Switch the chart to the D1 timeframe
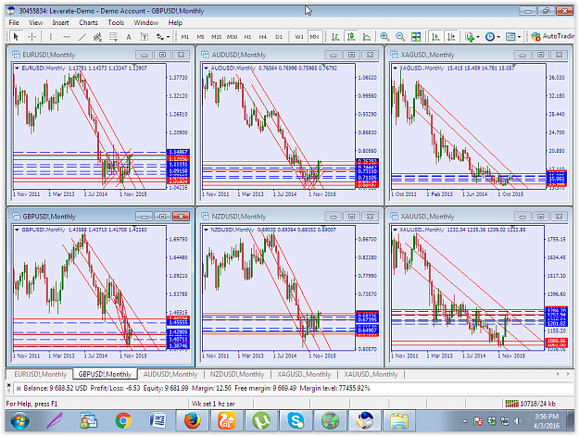The width and height of the screenshot is (579, 436). click(279, 36)
